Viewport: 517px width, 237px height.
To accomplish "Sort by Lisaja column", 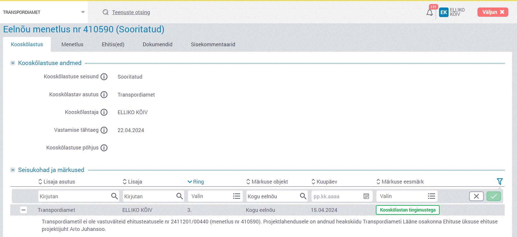I will pos(132,182).
